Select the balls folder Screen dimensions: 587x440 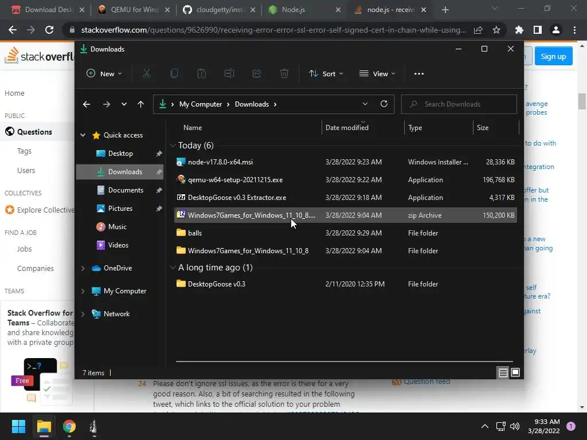[346, 233]
